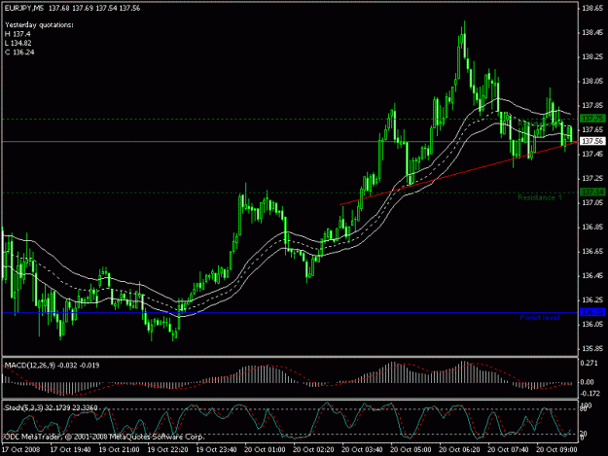Screen dimensions: 608x456
Task: Click the 135.85 price scale value
Action: pos(592,348)
